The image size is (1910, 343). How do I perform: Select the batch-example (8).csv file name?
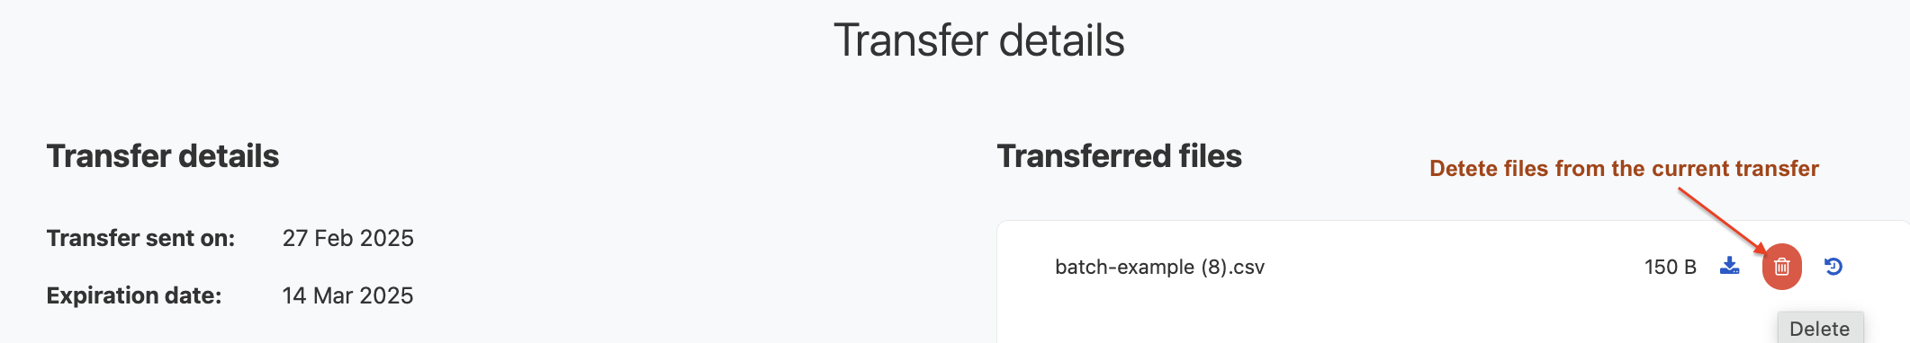pyautogui.click(x=1159, y=267)
